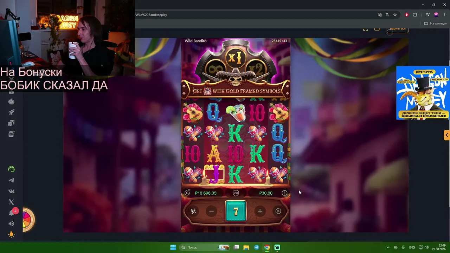Screen dimensions: 450x253
Task: Switch game to theater mode icon
Action: [x=377, y=29]
